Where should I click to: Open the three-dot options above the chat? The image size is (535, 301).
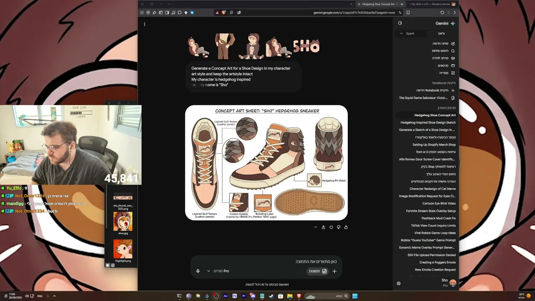145,24
